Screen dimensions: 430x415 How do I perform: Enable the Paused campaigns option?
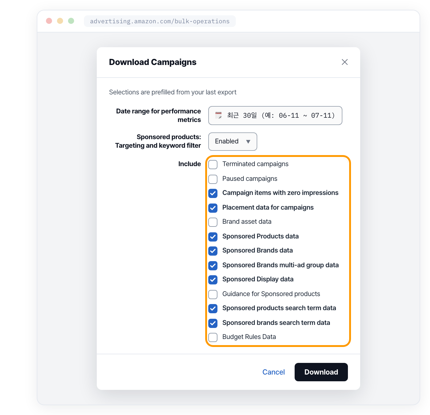click(x=213, y=179)
